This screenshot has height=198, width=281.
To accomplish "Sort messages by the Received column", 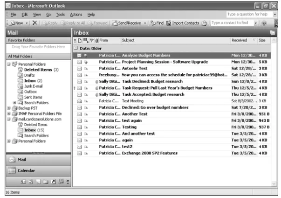I will (x=244, y=40).
